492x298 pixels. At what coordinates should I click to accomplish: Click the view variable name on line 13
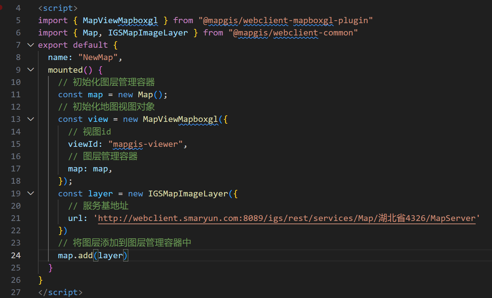pyautogui.click(x=98, y=119)
